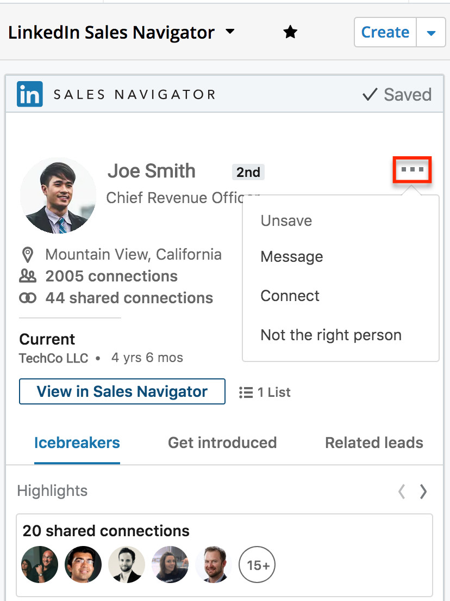Switch to the Icebreakers tab

pos(77,443)
